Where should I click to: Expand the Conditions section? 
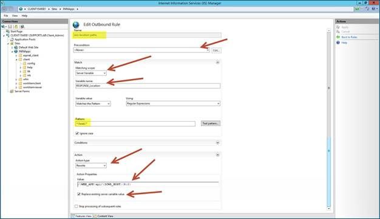click(217, 143)
